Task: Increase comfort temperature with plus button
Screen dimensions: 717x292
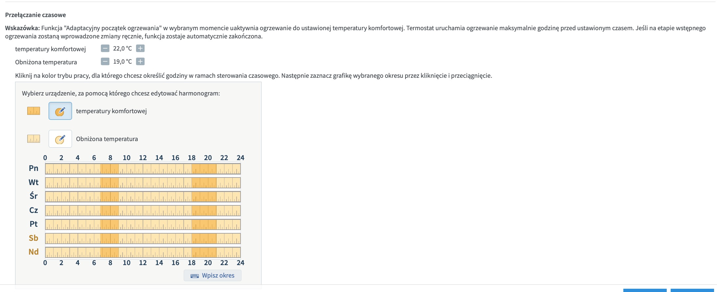Action: point(140,49)
